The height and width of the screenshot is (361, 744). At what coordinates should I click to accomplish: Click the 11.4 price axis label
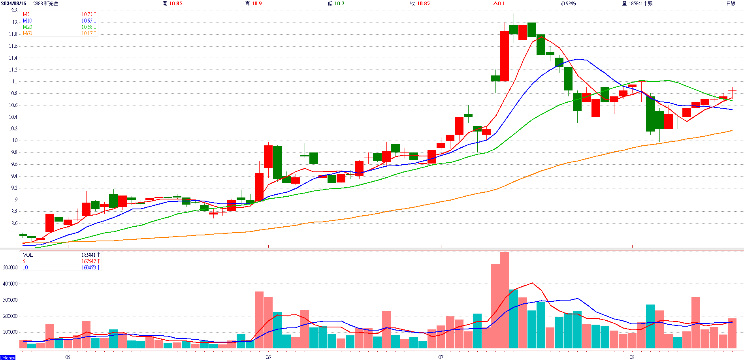tap(13, 58)
